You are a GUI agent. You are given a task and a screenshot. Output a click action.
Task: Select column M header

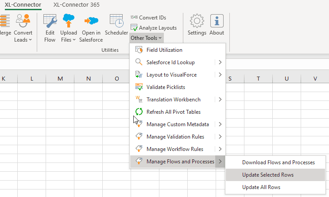60,79
